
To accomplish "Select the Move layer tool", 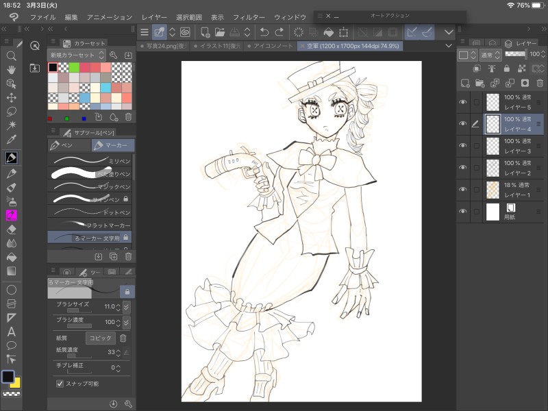I will [x=11, y=97].
